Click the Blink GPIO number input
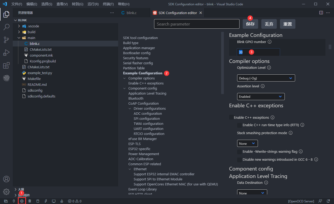 (258, 52)
